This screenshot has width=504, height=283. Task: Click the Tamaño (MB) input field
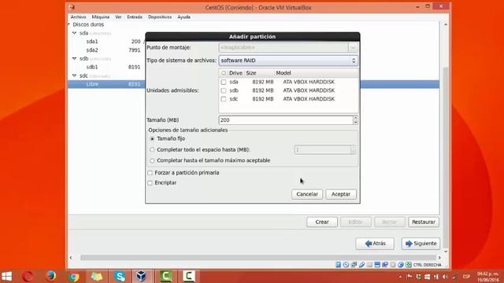point(286,120)
